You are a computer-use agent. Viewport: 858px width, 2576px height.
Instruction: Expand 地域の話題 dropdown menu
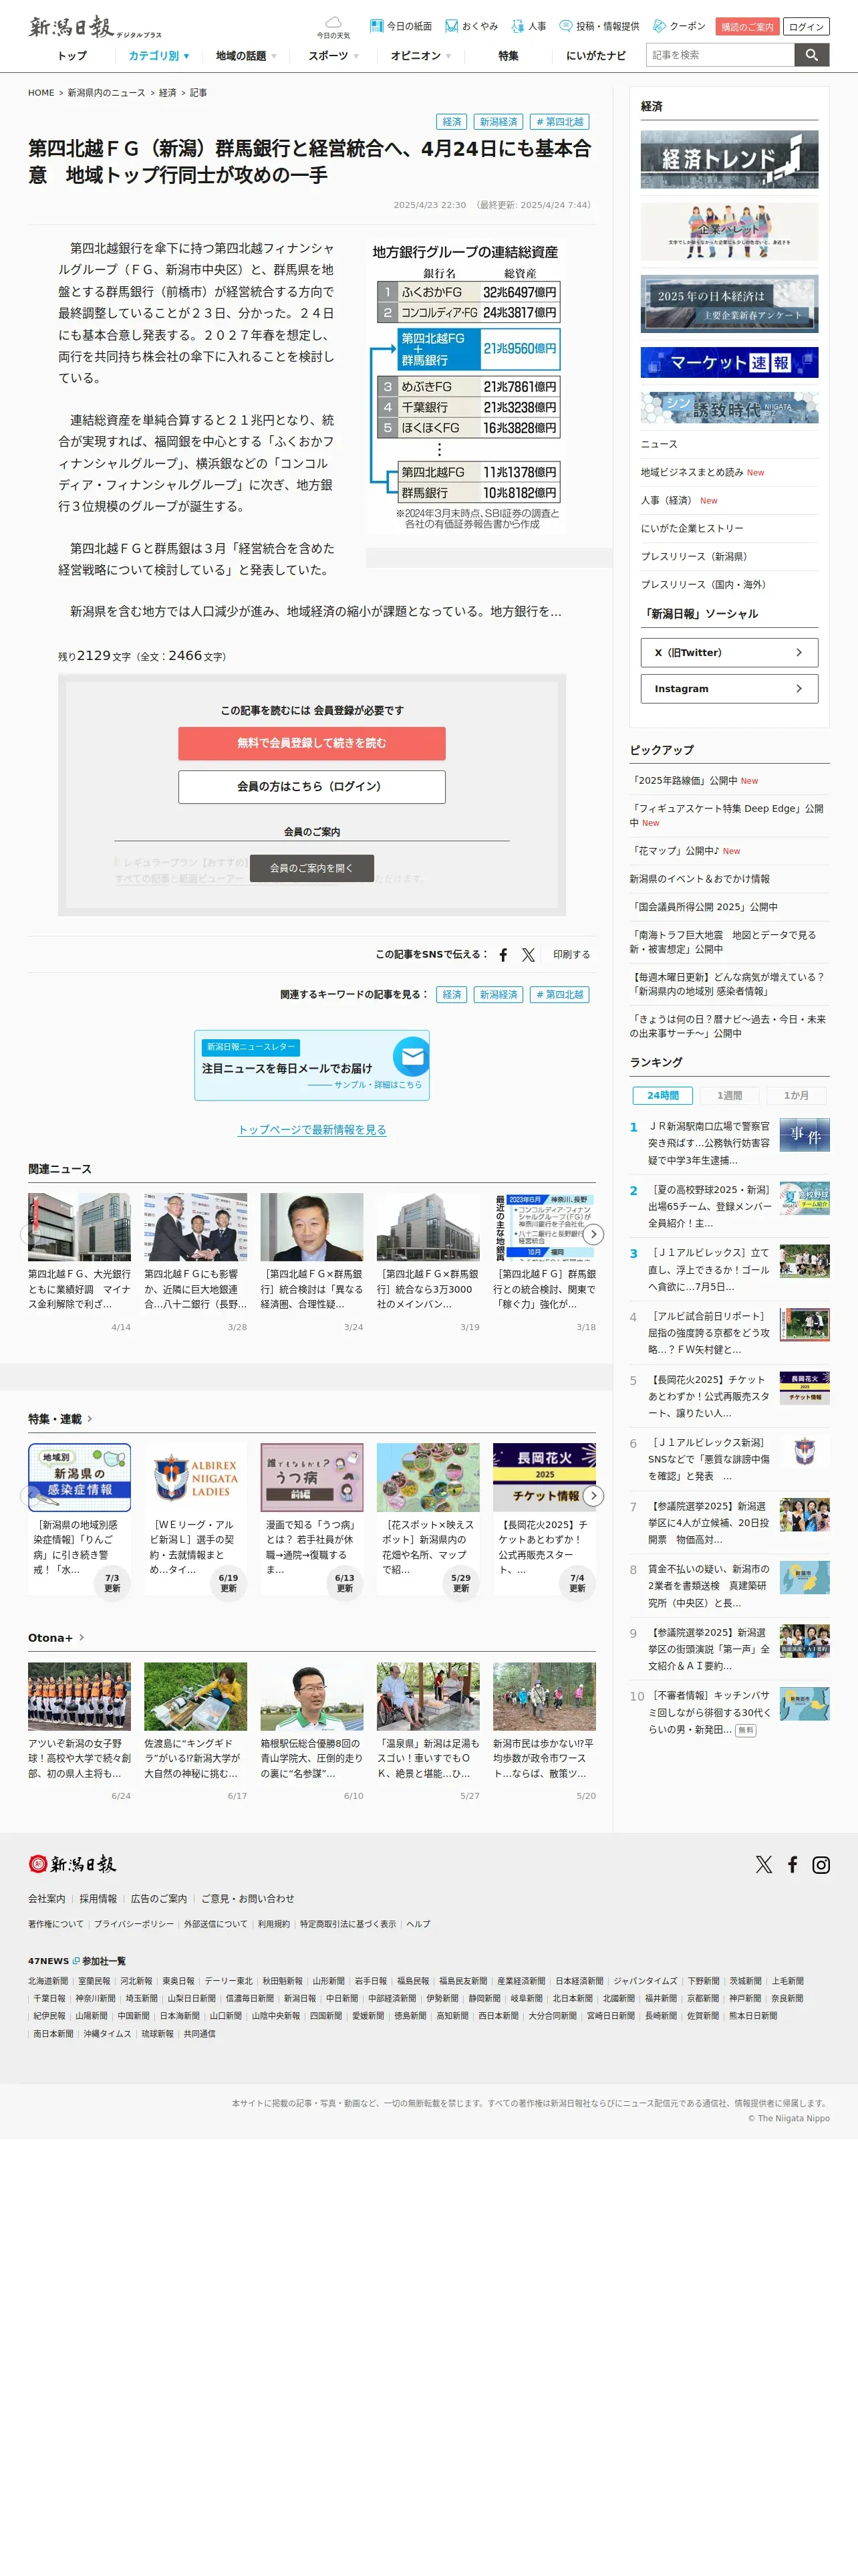[246, 56]
